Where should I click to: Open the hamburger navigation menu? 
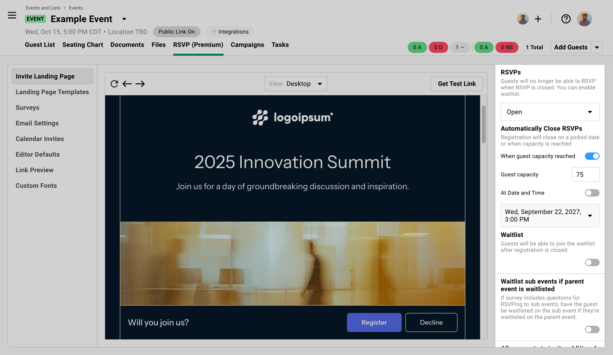[12, 15]
